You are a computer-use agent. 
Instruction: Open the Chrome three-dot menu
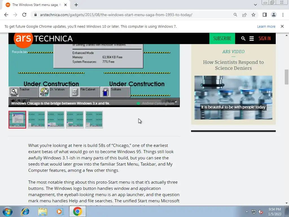point(283,15)
